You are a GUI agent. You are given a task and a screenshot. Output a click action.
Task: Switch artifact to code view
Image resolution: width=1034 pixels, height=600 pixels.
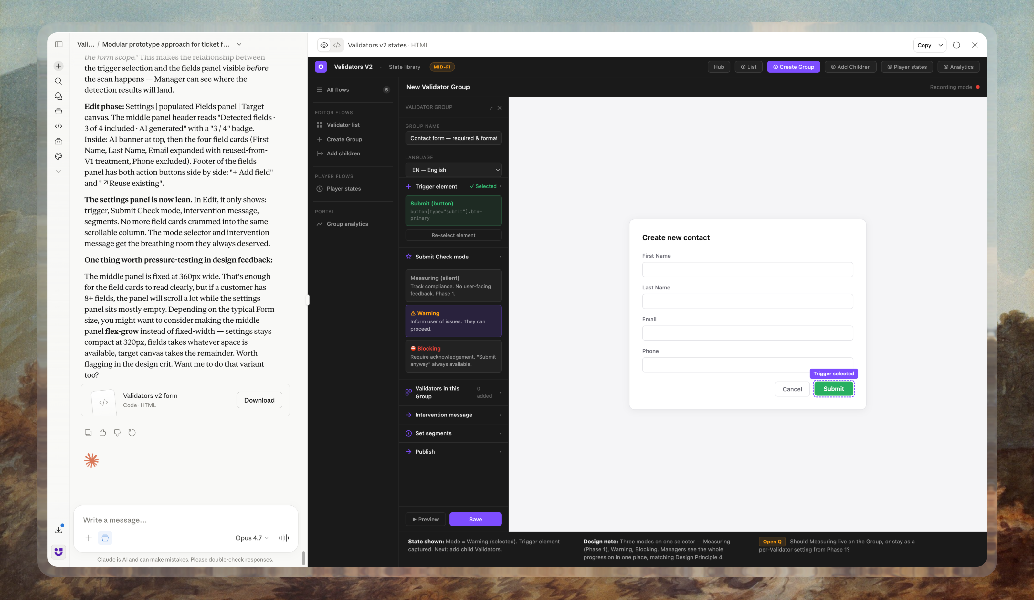click(337, 45)
